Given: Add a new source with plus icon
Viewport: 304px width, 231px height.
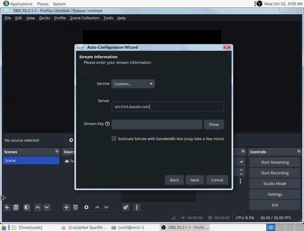Looking at the screenshot, I should [66, 207].
